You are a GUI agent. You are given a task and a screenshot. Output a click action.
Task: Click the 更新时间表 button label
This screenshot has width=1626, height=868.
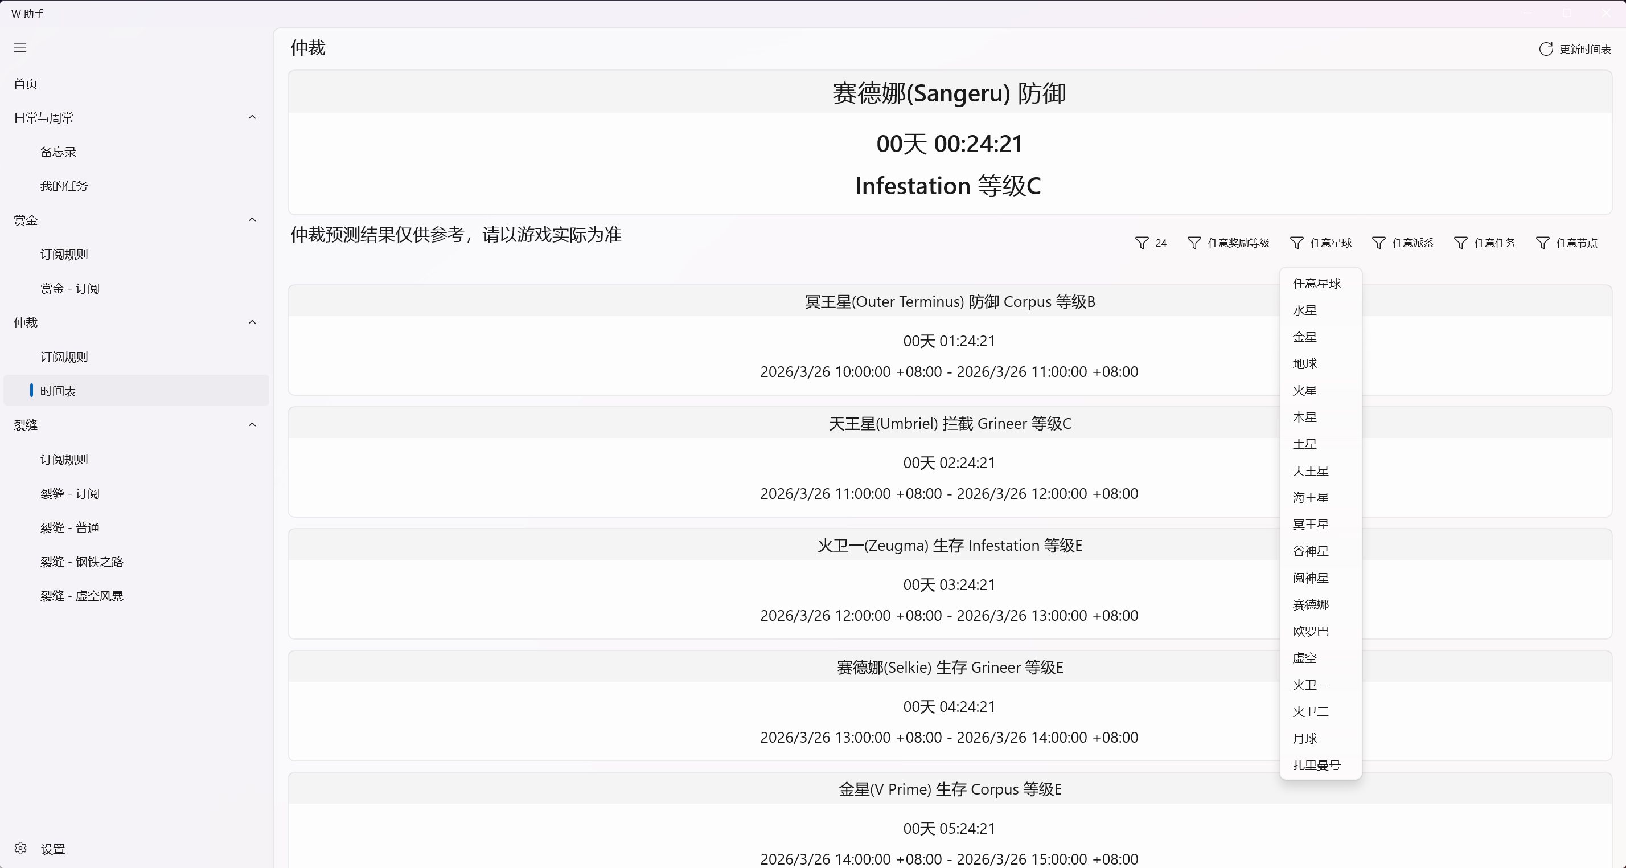pos(1585,49)
